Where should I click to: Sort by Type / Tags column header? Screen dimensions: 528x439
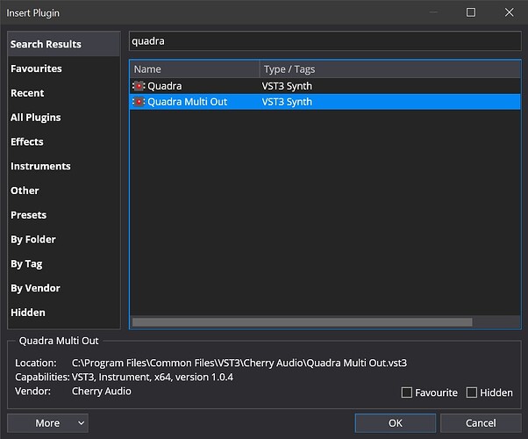click(390, 69)
